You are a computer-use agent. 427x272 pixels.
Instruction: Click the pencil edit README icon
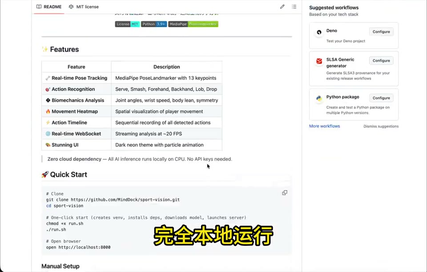282,7
